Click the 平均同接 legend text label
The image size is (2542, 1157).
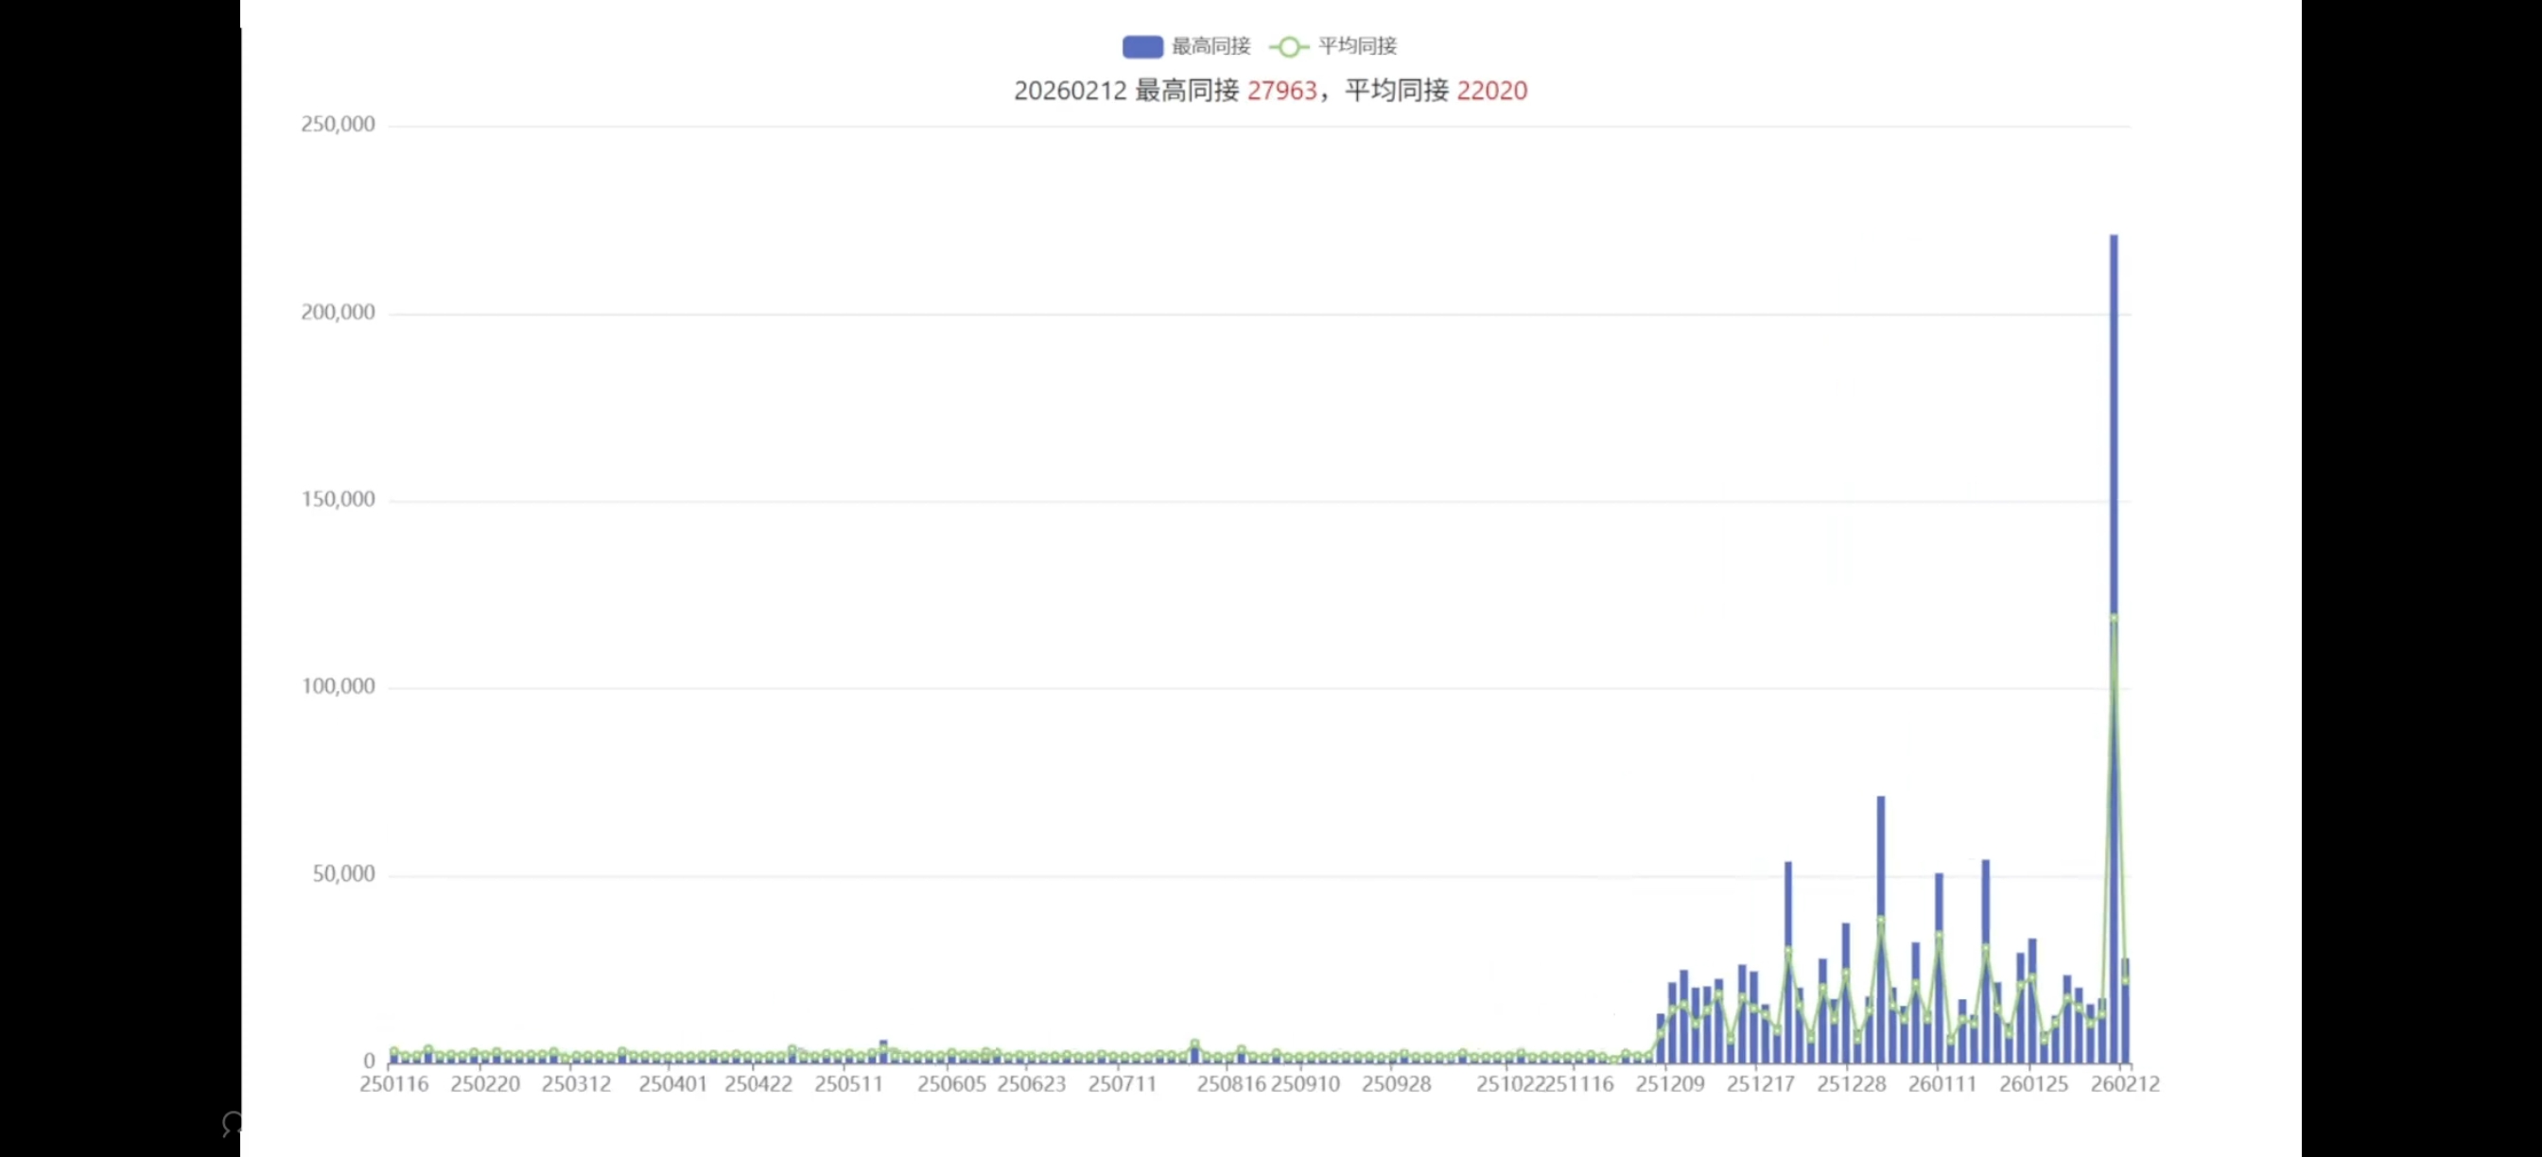(1357, 46)
